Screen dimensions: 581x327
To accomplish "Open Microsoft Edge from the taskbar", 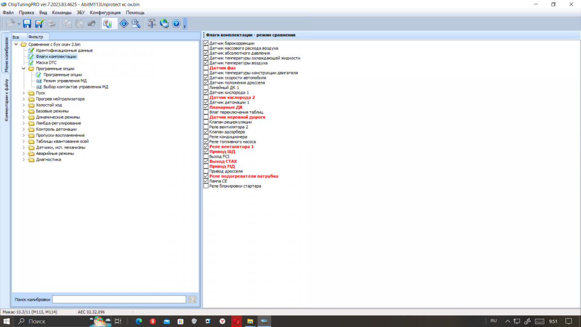I will click(139, 321).
